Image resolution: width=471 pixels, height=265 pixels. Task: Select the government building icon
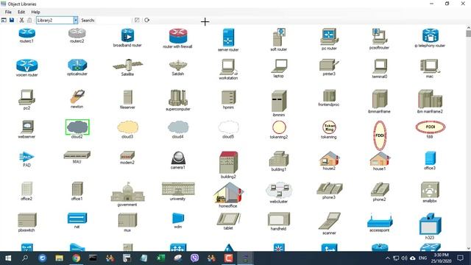[127, 191]
